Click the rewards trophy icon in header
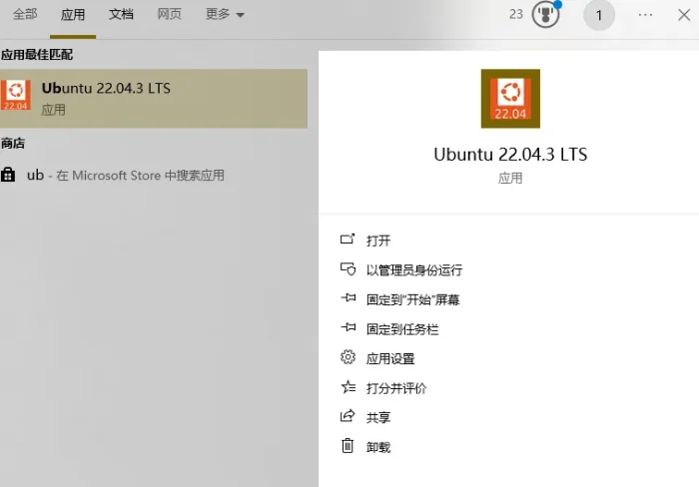The image size is (699, 487). [x=545, y=15]
